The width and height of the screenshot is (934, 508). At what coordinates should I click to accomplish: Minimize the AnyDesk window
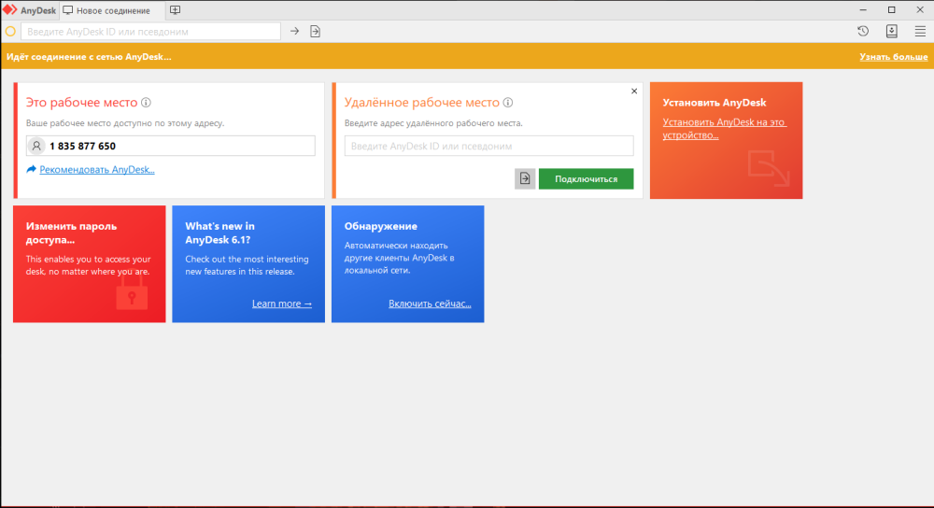pos(863,10)
